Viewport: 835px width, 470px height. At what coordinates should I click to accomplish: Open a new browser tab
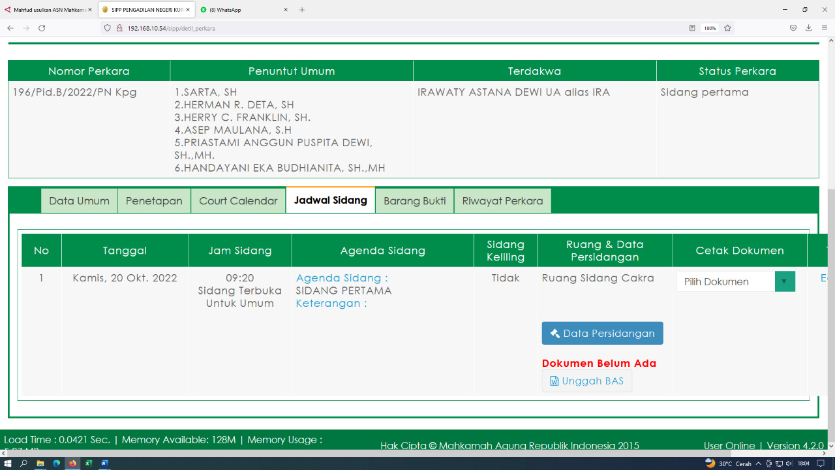[x=302, y=10]
